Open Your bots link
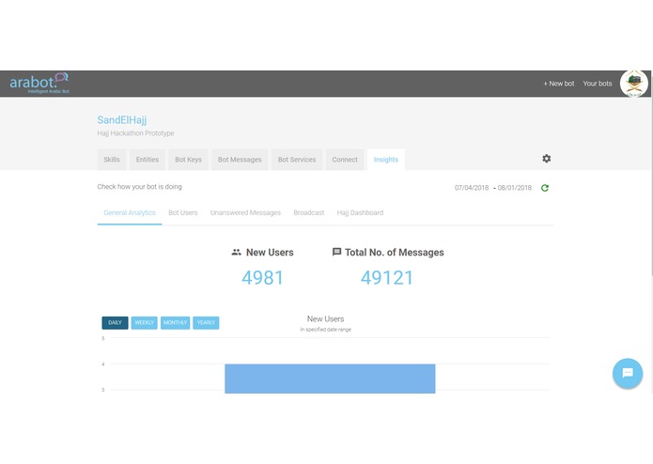This screenshot has width=653, height=464. [x=598, y=84]
